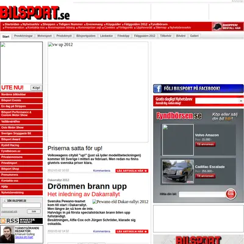This screenshot has width=244, height=244.
Task: Open the Nyhetsarkiv top link
Action: tap(31, 24)
